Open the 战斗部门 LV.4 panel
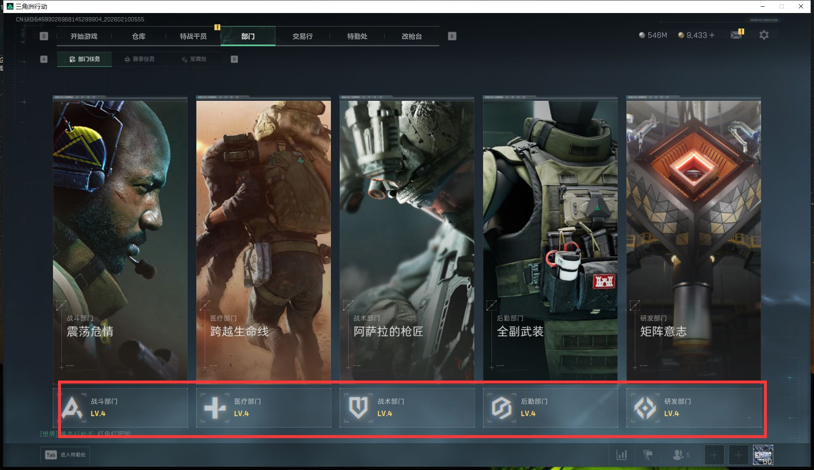This screenshot has width=814, height=470. [121, 408]
